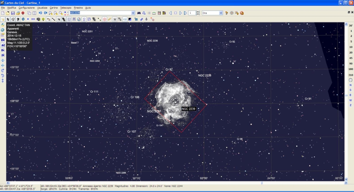Step time forward with right triangle
This screenshot has width=354, height=192.
click(180, 13)
